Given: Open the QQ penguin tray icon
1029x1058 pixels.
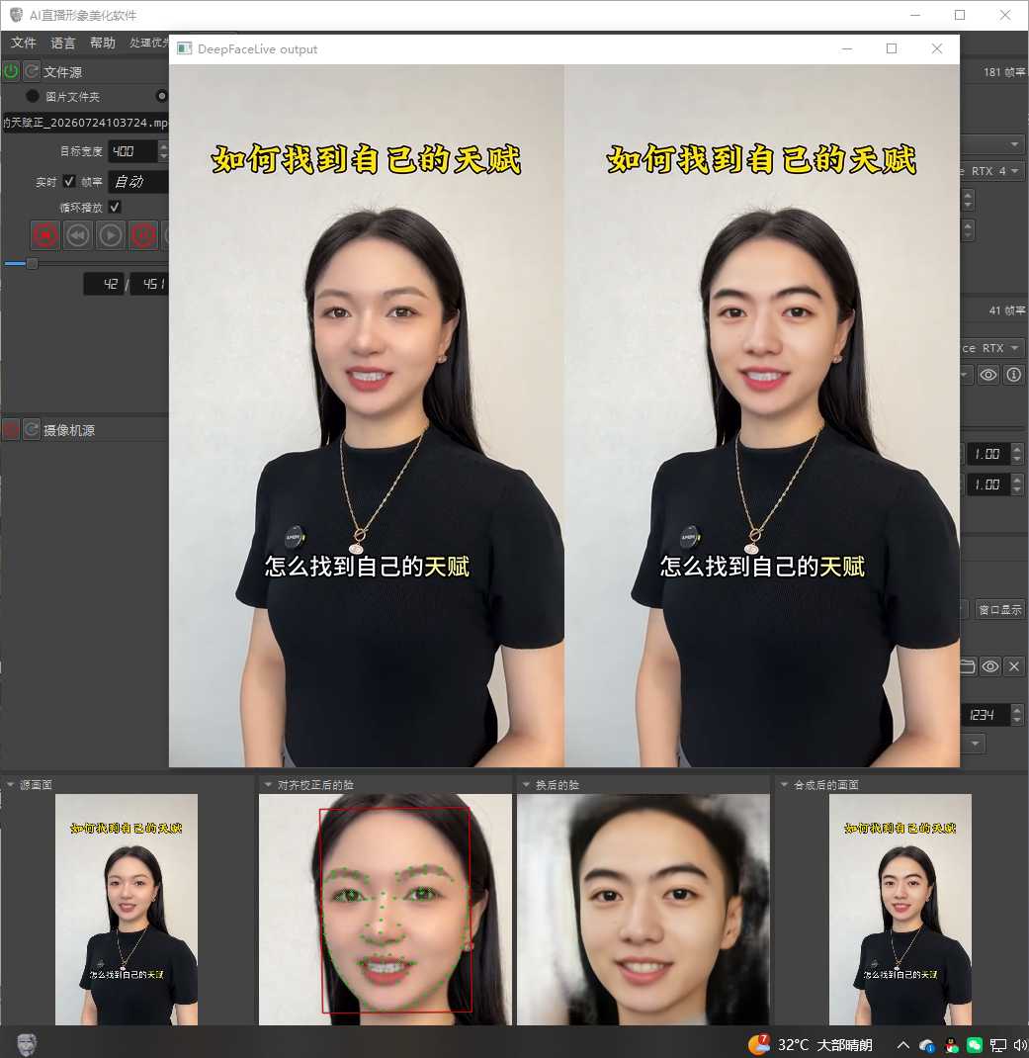Looking at the screenshot, I should (952, 1045).
